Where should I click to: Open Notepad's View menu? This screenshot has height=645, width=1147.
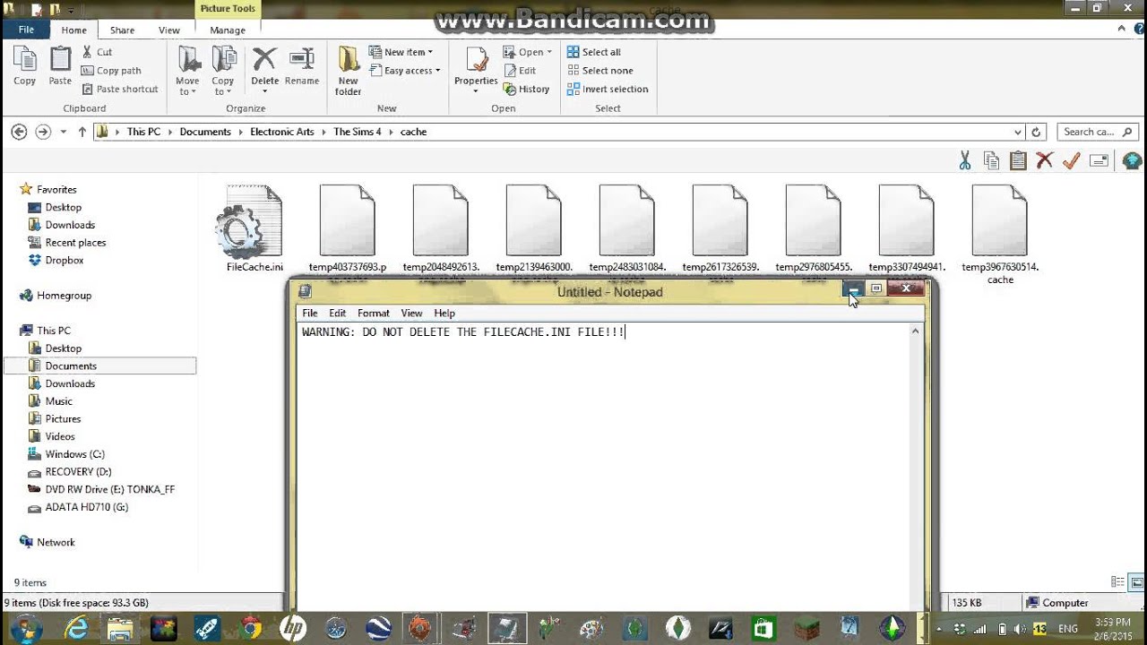tap(411, 314)
